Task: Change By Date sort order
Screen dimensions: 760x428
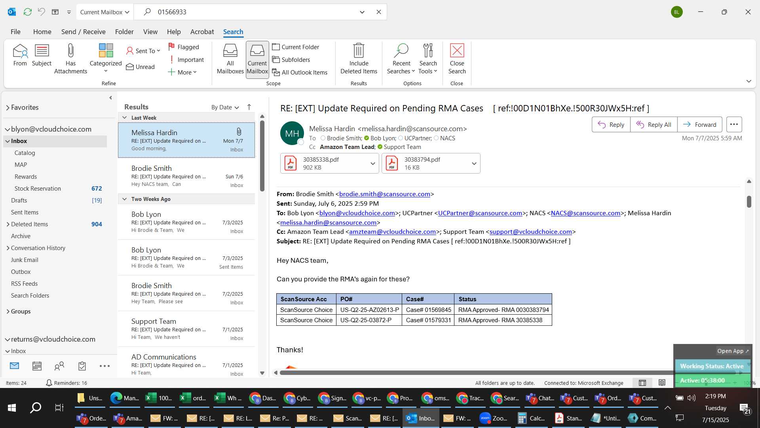Action: (225, 107)
